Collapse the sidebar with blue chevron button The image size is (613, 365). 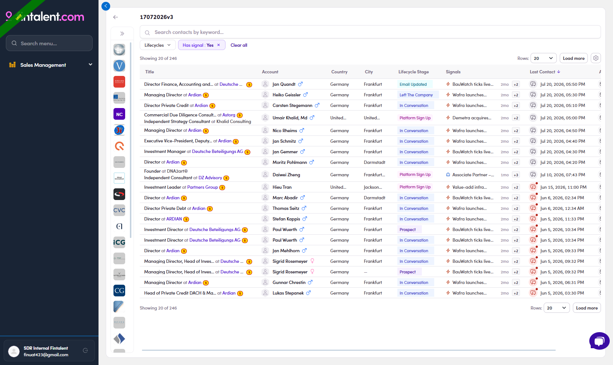click(106, 6)
